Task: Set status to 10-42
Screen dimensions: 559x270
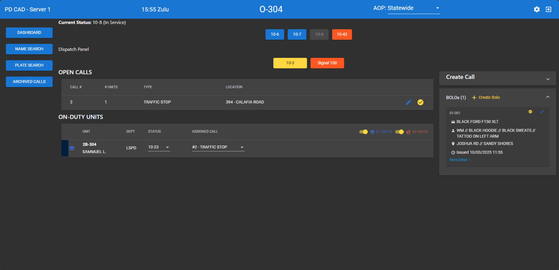Action: point(342,34)
